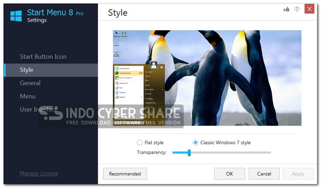
Task: Select the Style section
Action: click(x=51, y=70)
